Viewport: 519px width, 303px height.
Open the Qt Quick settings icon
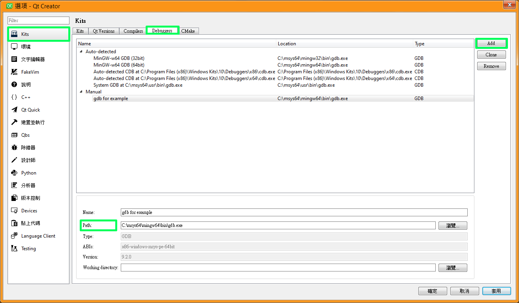point(14,110)
